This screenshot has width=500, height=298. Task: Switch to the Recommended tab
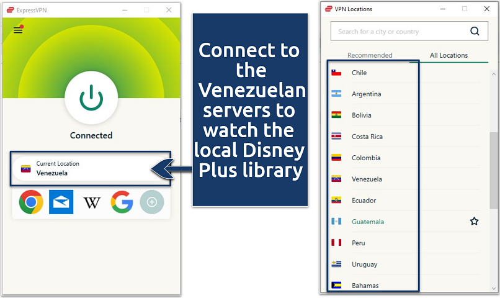[370, 55]
